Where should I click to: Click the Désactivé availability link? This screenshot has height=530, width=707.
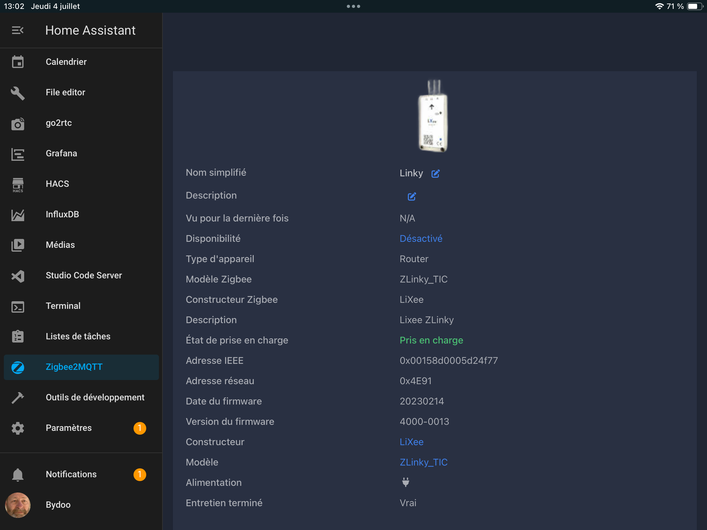click(x=421, y=239)
